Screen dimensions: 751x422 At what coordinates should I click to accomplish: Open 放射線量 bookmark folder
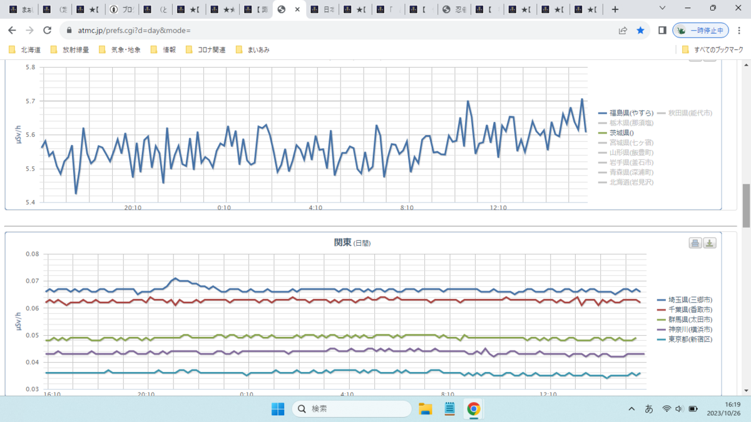pyautogui.click(x=69, y=49)
